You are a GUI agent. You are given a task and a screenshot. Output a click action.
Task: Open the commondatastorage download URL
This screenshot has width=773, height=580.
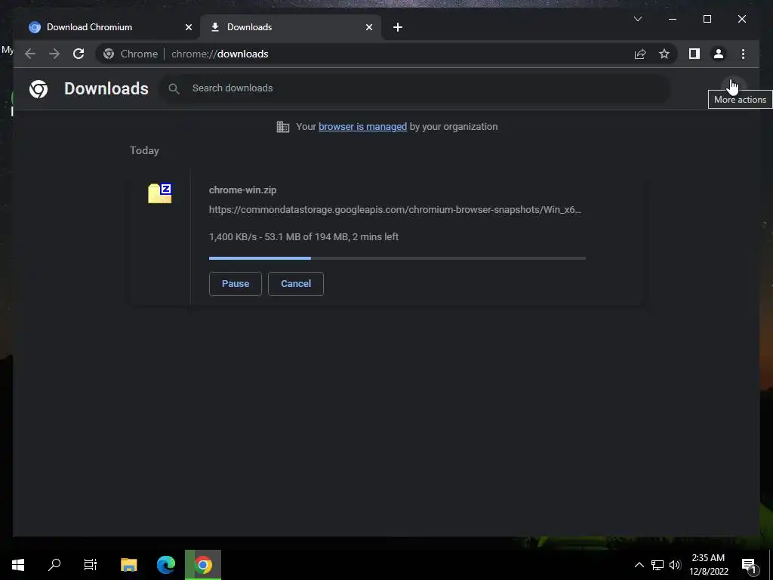click(395, 210)
